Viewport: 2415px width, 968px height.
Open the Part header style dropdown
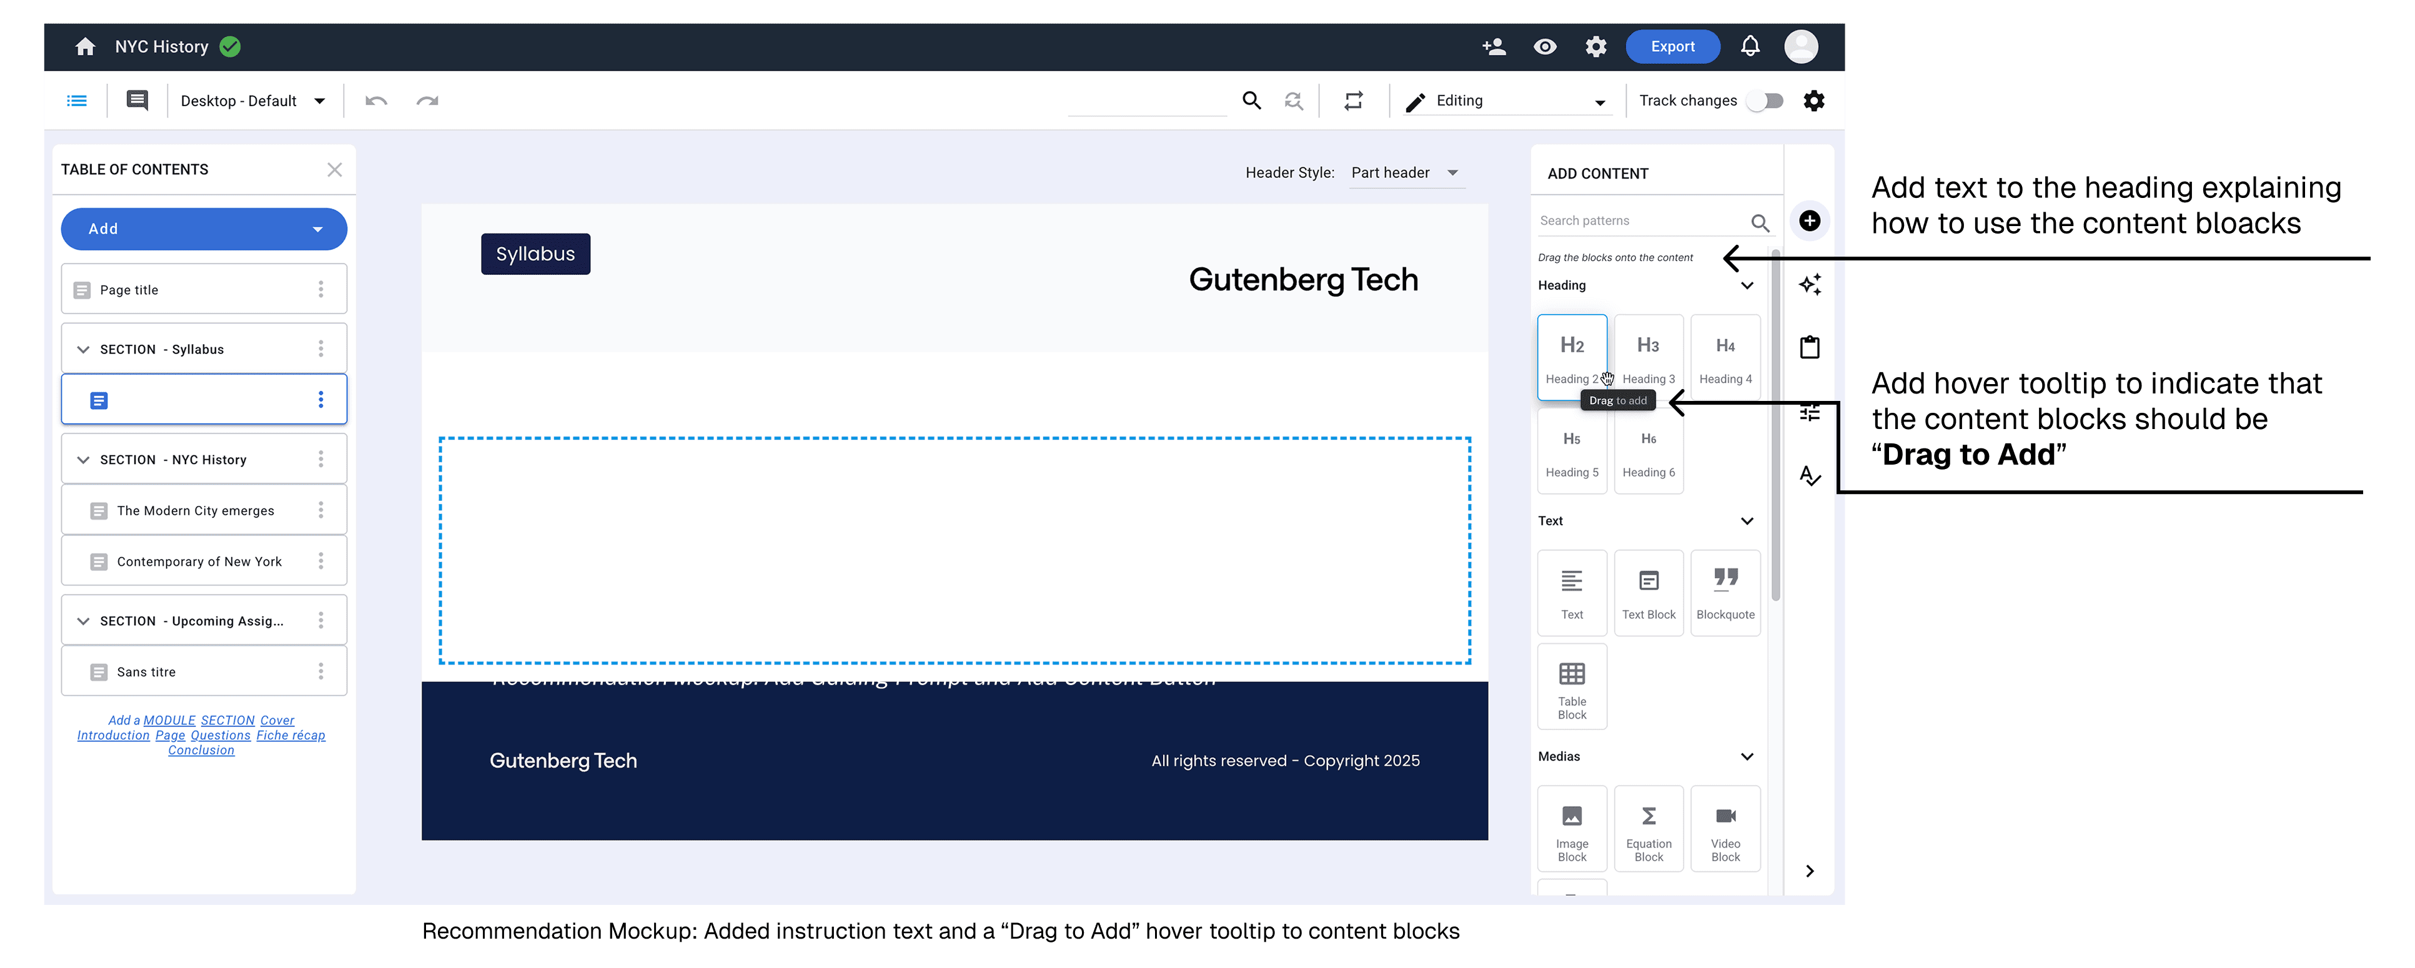pos(1404,172)
